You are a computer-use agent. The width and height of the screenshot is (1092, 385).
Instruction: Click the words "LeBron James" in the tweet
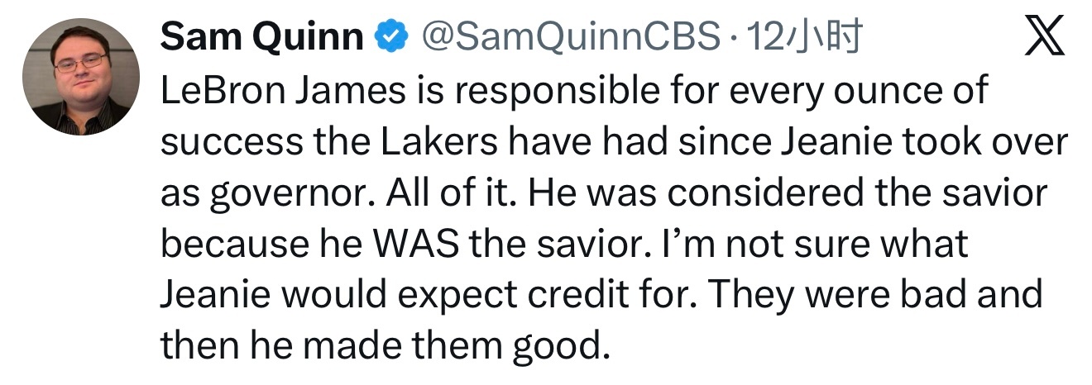[282, 90]
